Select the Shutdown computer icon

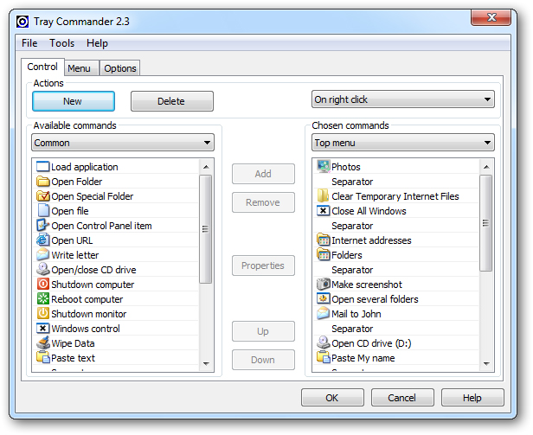(x=42, y=285)
